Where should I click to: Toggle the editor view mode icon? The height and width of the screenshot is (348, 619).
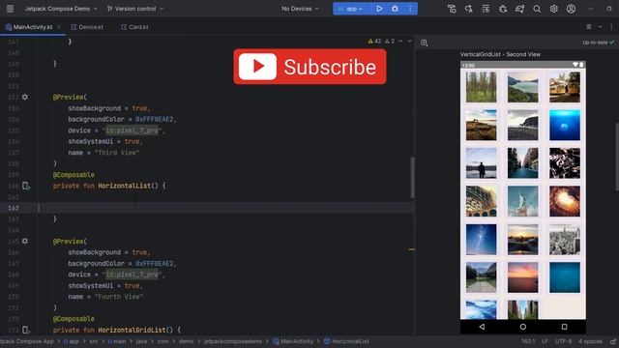pyautogui.click(x=589, y=27)
